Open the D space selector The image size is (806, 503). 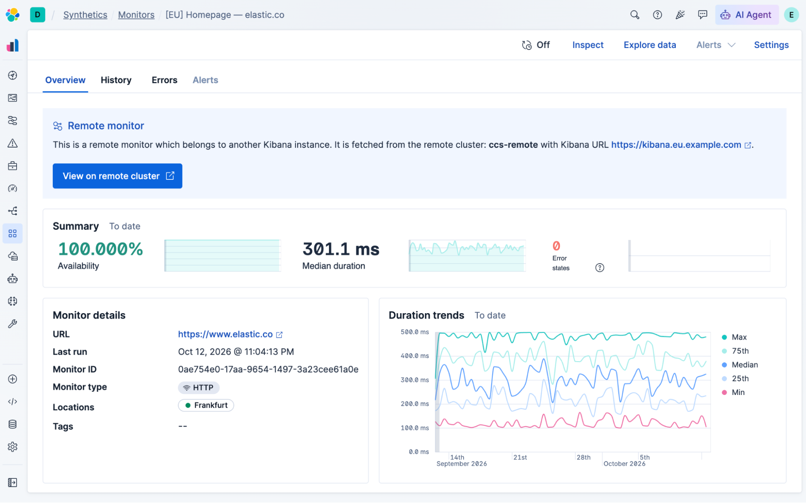point(37,15)
